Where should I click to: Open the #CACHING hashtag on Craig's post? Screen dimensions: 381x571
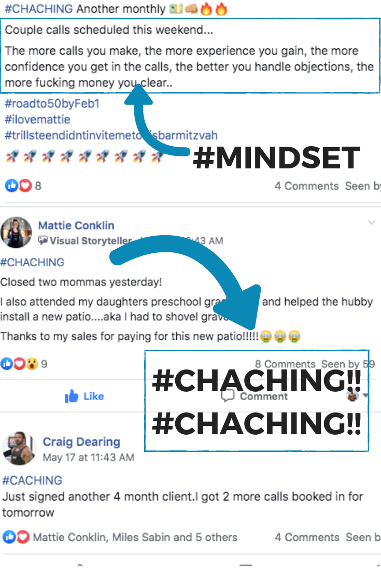(32, 480)
